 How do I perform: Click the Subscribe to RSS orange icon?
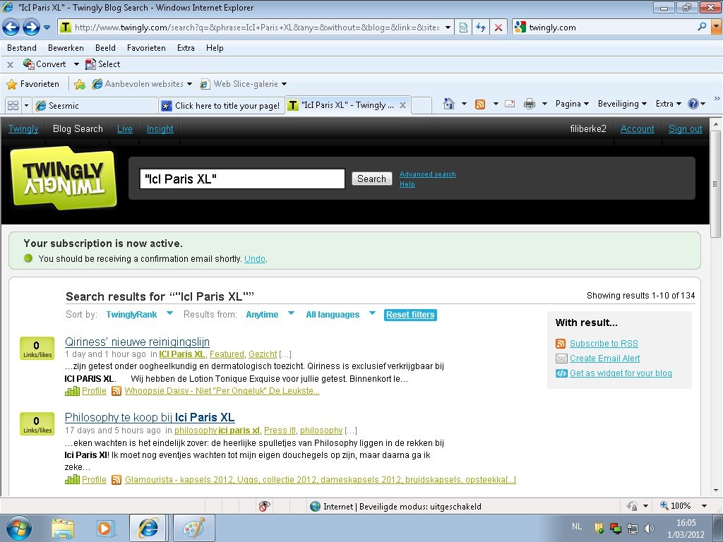click(x=561, y=344)
